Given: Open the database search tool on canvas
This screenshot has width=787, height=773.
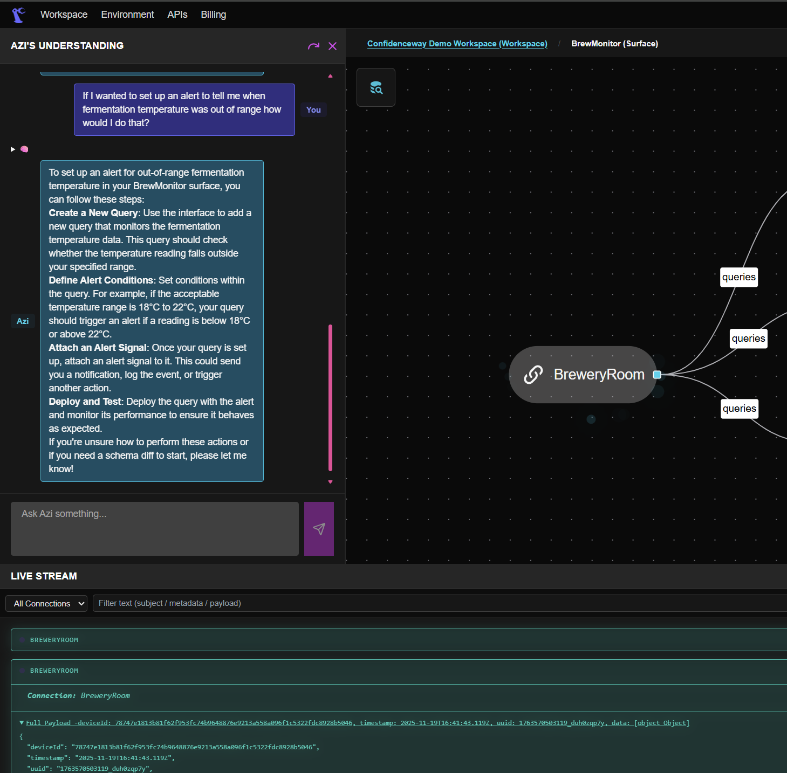Looking at the screenshot, I should [x=376, y=87].
